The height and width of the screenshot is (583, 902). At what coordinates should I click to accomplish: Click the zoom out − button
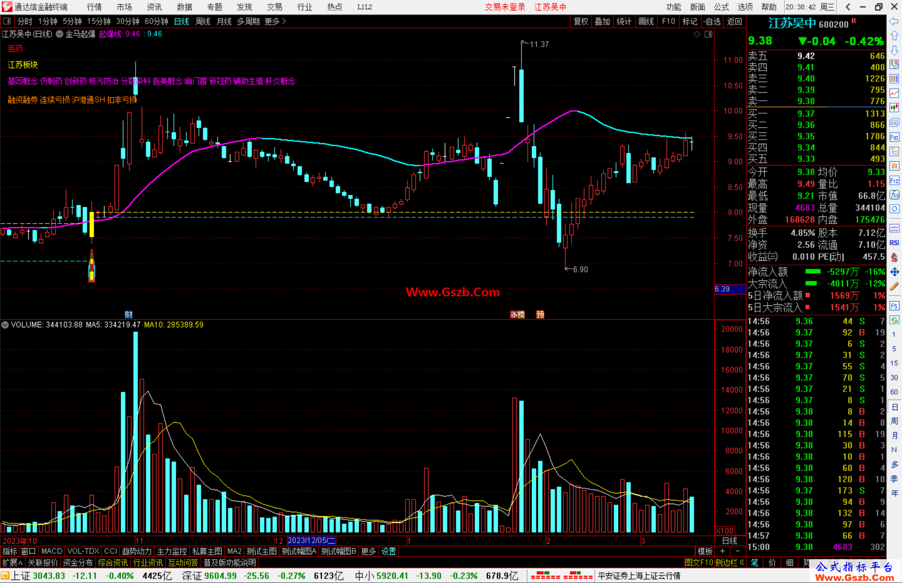point(737,551)
